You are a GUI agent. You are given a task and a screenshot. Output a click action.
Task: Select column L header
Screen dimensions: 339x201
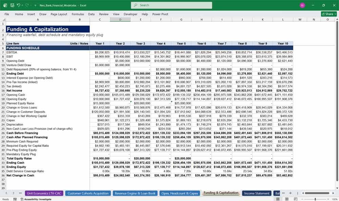tap(283, 20)
